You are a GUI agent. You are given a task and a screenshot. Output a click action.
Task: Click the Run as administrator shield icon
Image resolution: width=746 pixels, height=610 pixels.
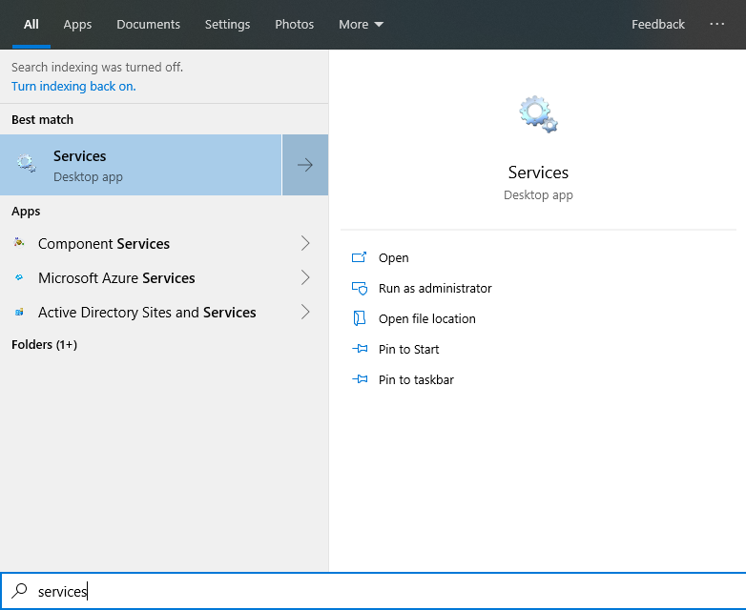(x=360, y=288)
